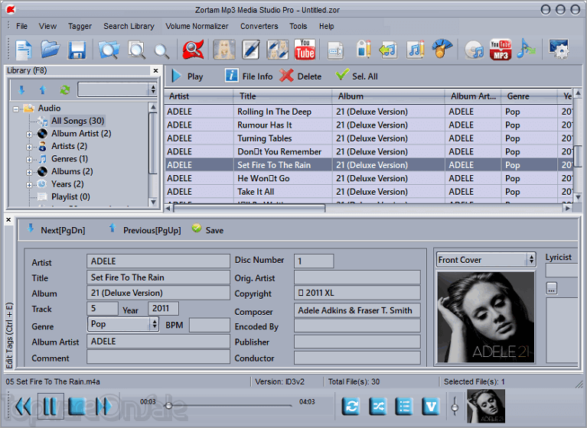Click the song list horizontal scrollbar
587x428 pixels.
(x=249, y=208)
